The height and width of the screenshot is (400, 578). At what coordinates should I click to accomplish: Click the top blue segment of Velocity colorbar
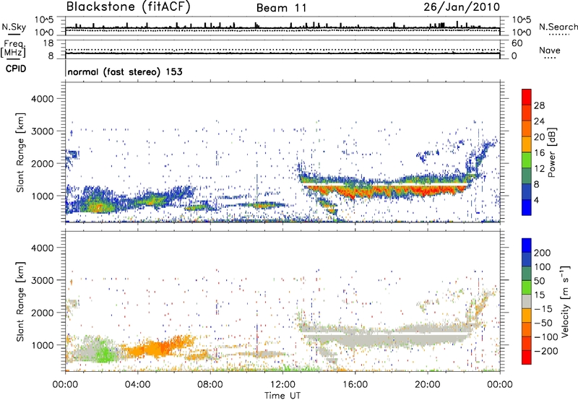(527, 245)
